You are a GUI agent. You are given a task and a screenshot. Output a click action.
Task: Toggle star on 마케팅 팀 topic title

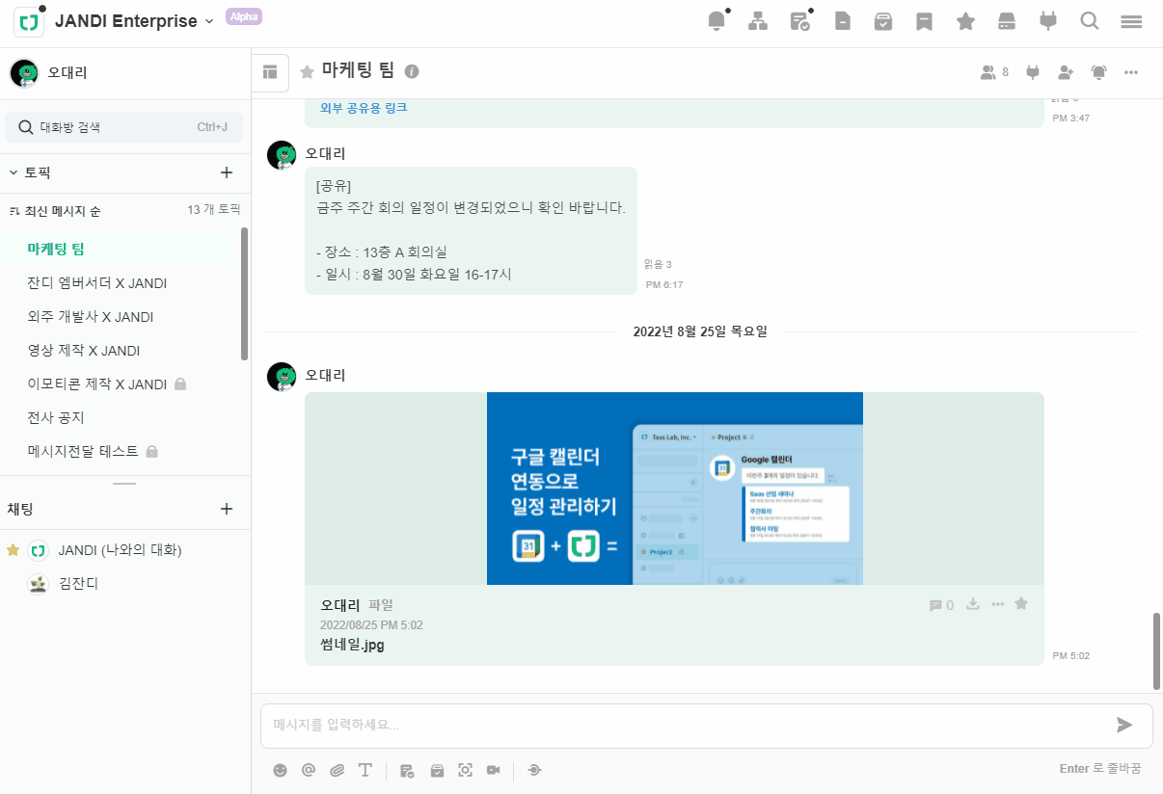coord(307,71)
